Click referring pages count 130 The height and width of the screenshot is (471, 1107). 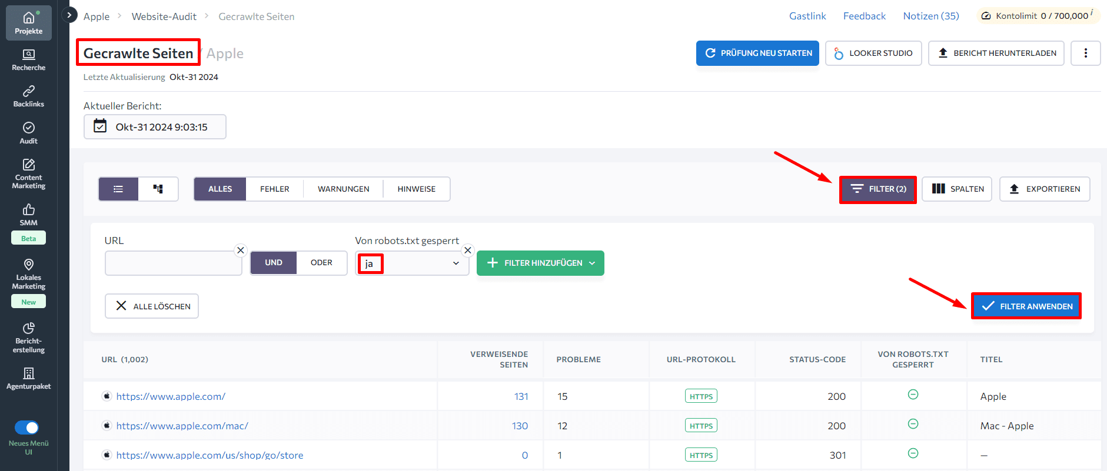click(x=520, y=426)
